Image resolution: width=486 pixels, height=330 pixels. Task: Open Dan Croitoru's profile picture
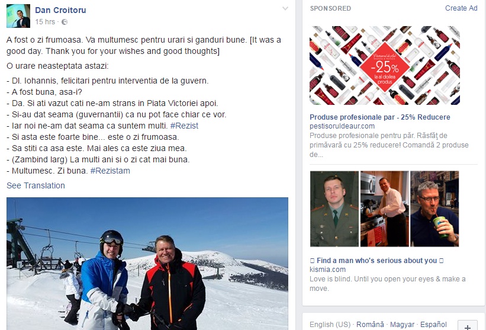click(x=18, y=16)
